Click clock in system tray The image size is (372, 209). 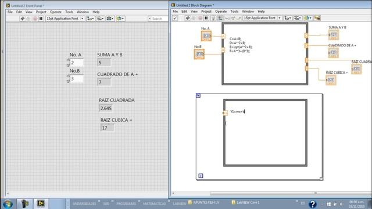[x=356, y=204]
